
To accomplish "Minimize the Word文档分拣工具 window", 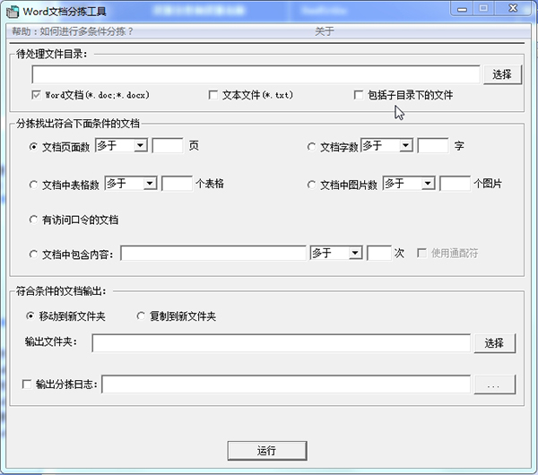I will pyautogui.click(x=462, y=9).
